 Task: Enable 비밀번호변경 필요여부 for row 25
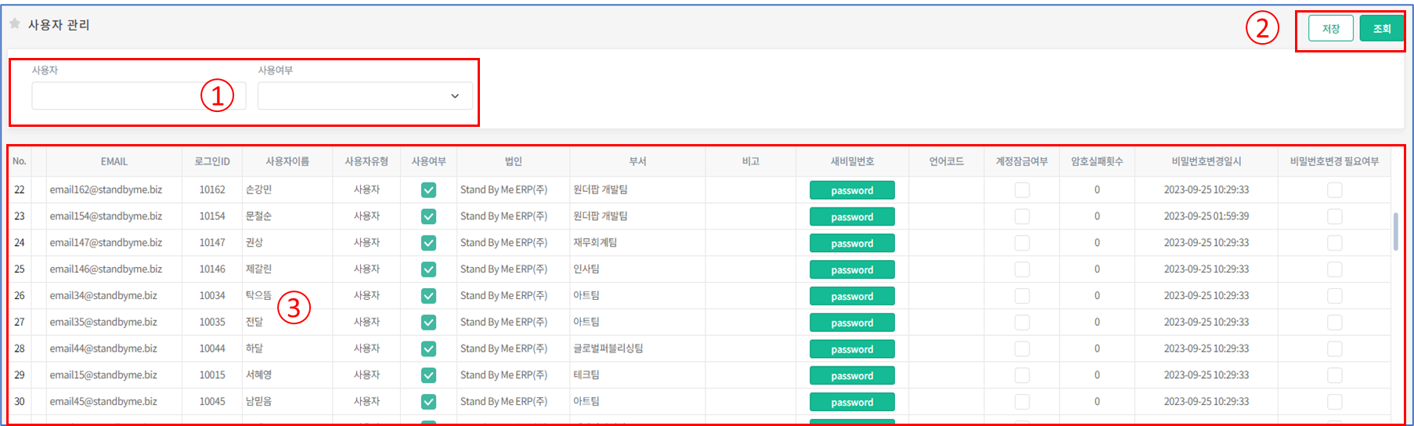1334,269
